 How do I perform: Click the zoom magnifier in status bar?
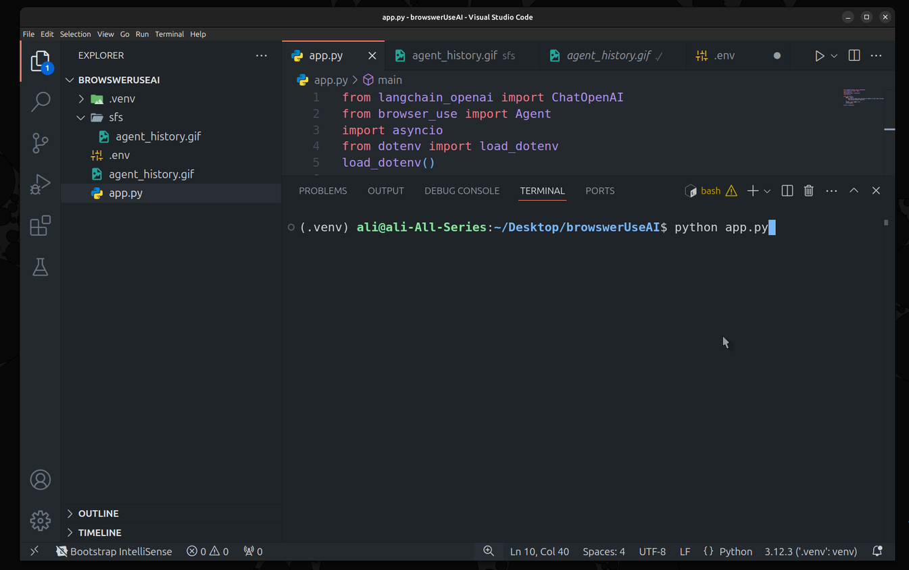[x=489, y=551]
